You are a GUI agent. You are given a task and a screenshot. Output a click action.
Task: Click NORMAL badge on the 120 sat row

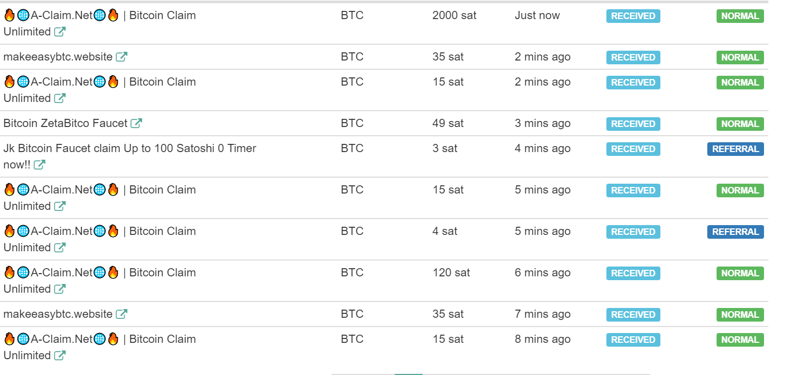(x=740, y=273)
